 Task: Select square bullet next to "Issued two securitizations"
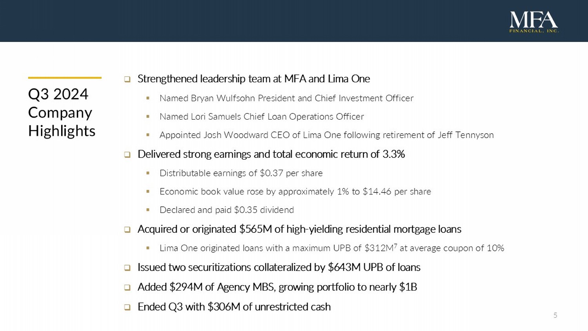click(127, 268)
